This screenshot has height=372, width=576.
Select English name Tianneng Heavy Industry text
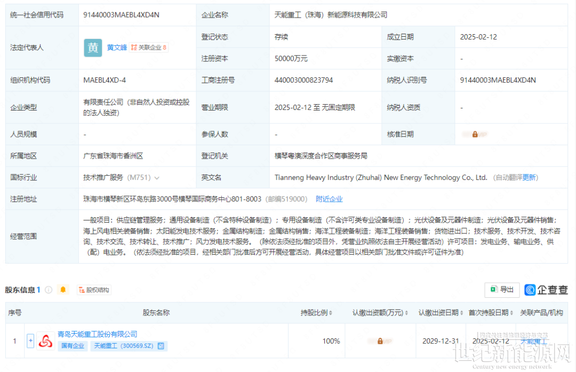(x=381, y=178)
